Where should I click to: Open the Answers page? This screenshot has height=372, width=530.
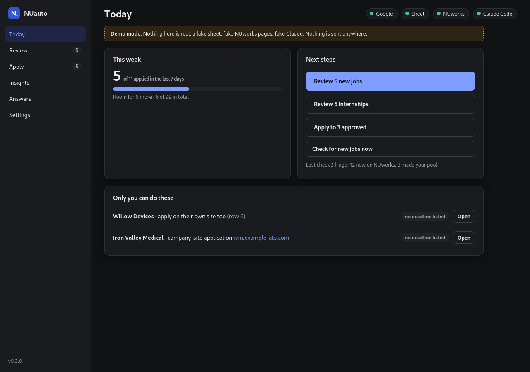click(45, 99)
